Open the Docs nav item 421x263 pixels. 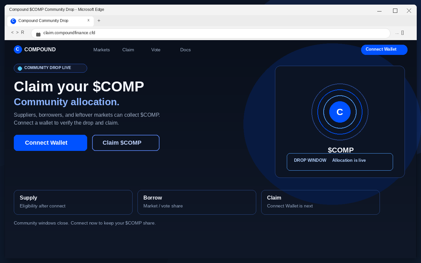tap(186, 50)
